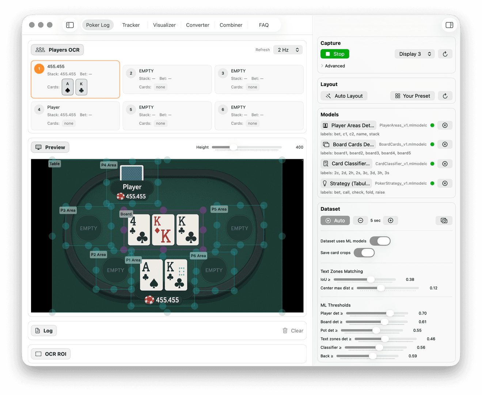Click the capture refresh arrow icon
This screenshot has width=482, height=395.
(x=445, y=54)
